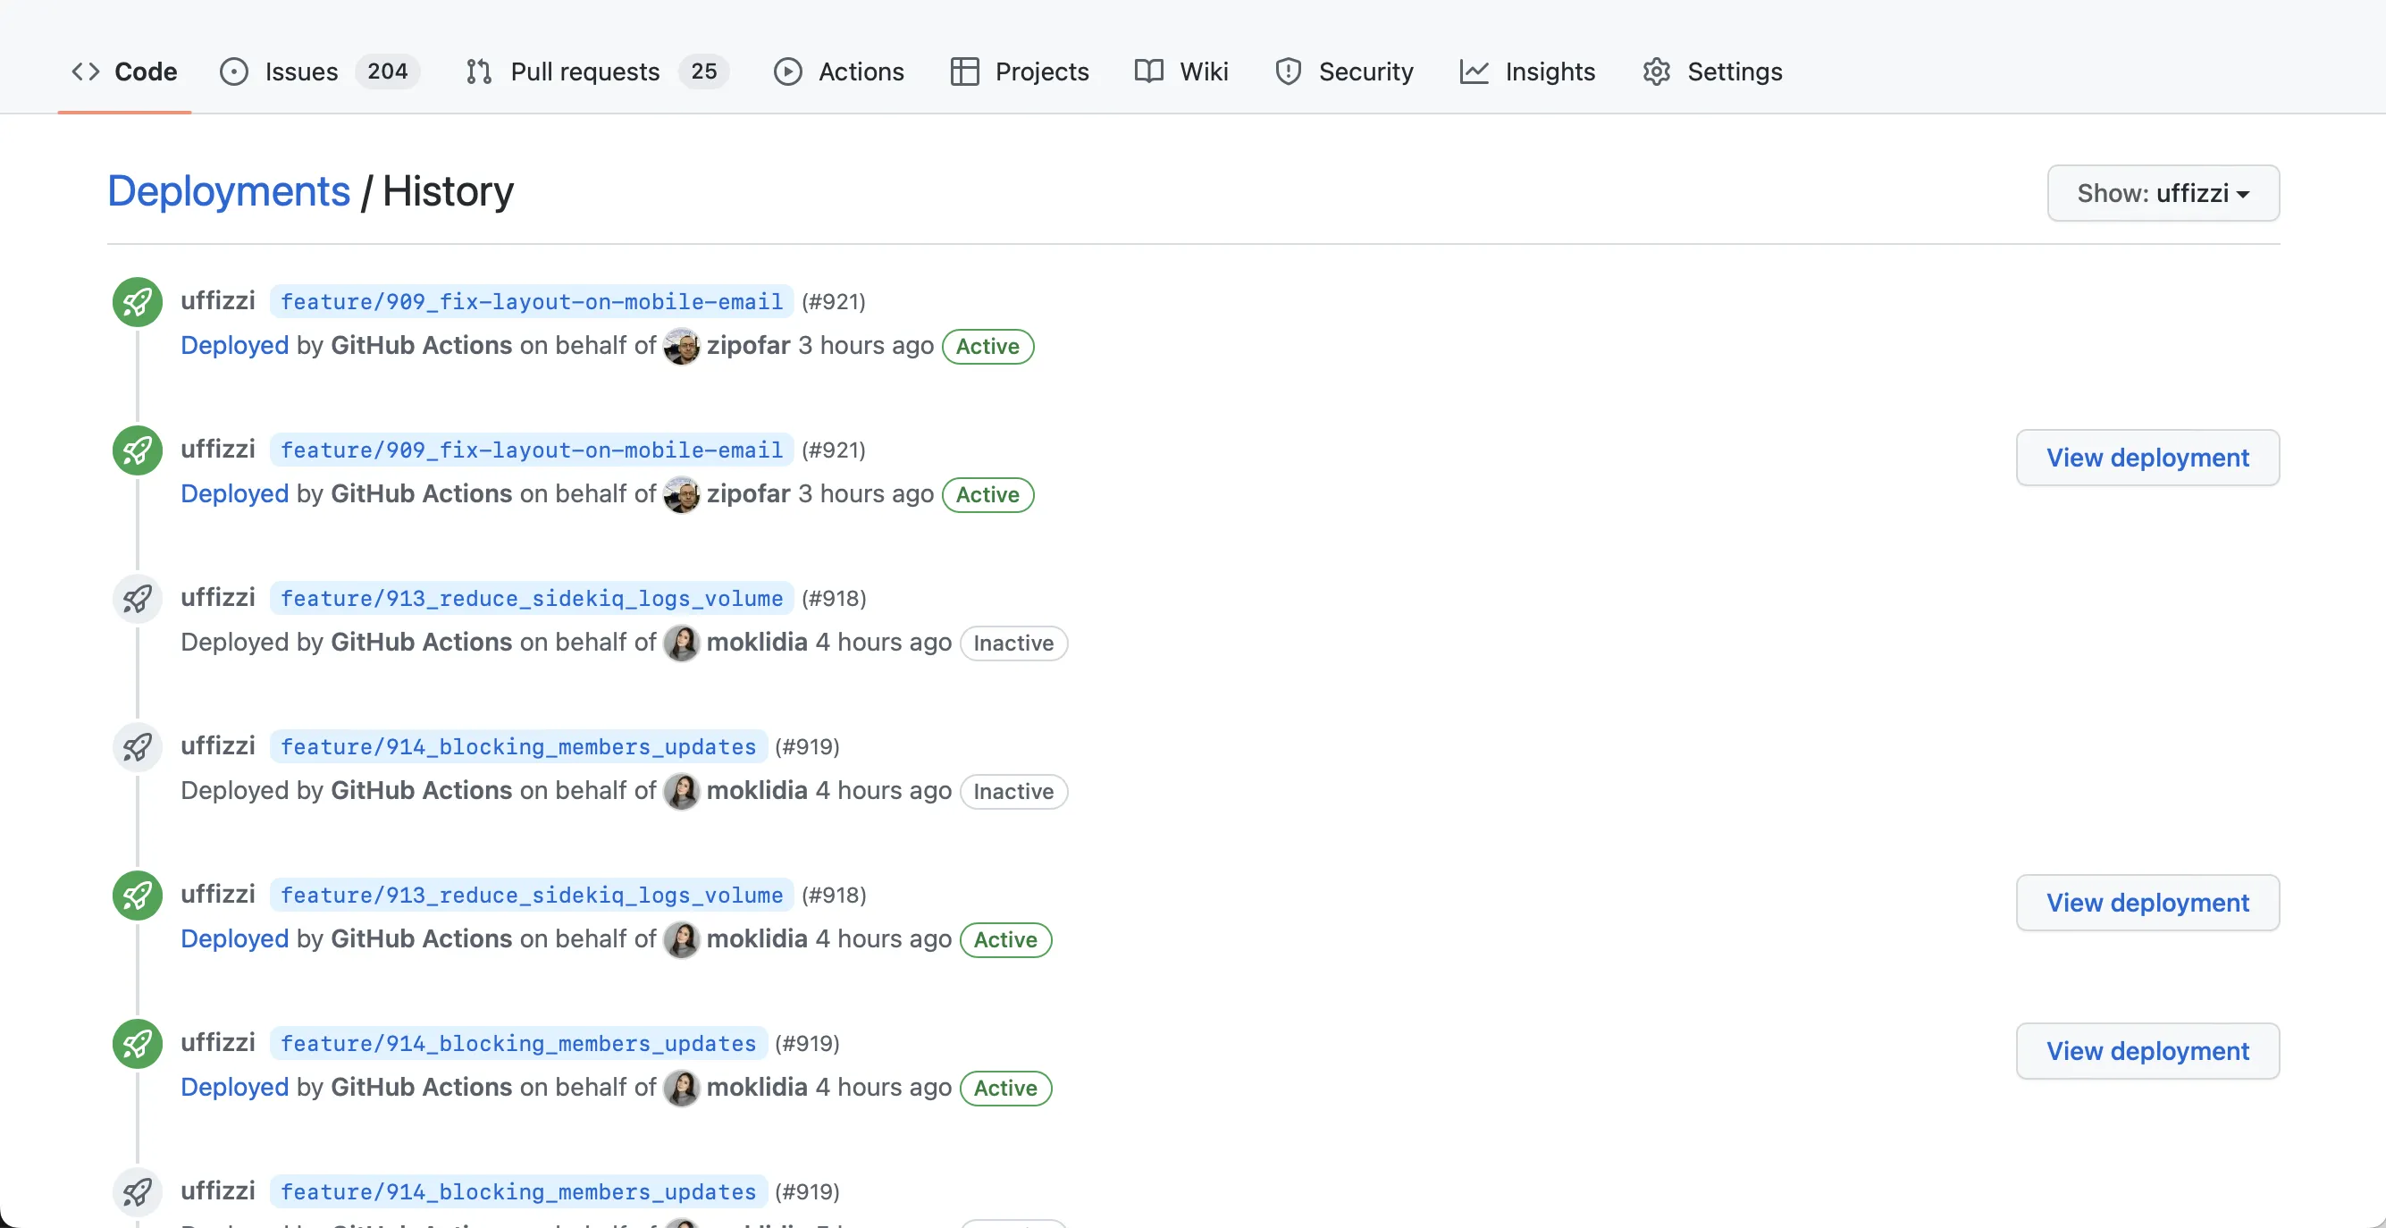Image resolution: width=2386 pixels, height=1228 pixels.
Task: Click the first green rocket deployment icon
Action: (137, 302)
